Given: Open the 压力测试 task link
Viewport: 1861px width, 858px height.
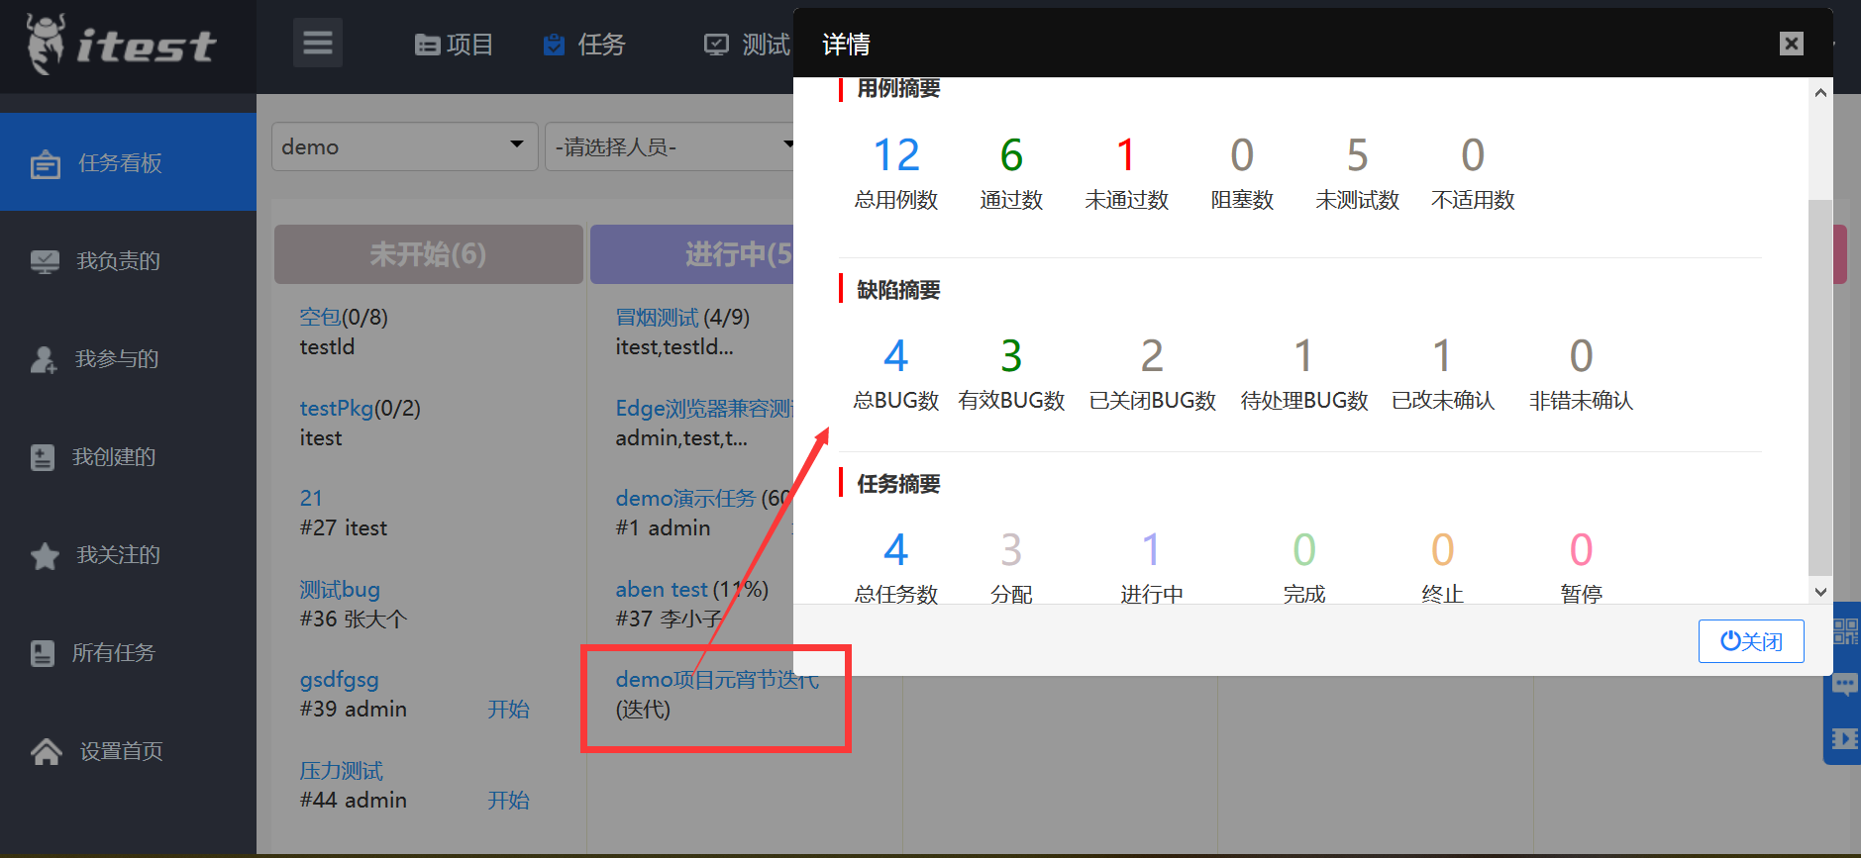Looking at the screenshot, I should [341, 770].
